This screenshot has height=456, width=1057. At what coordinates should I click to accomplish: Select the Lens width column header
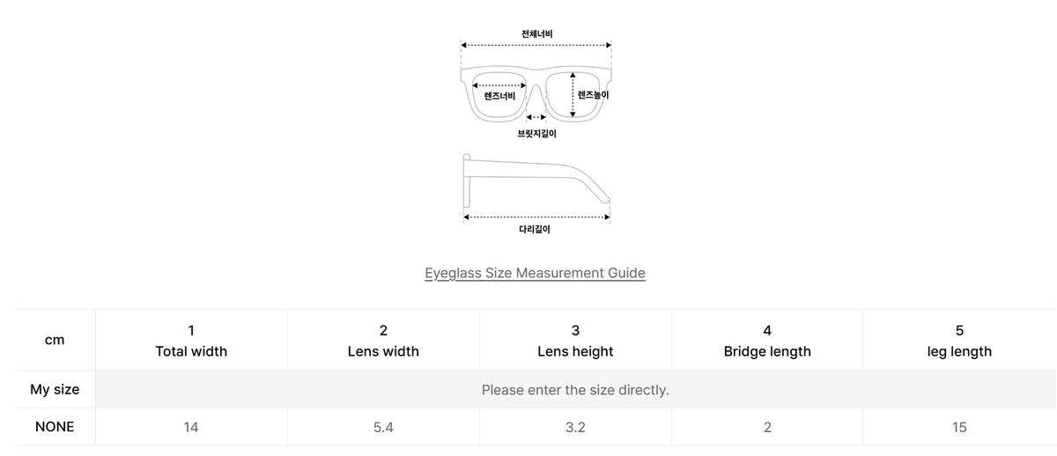click(x=383, y=341)
